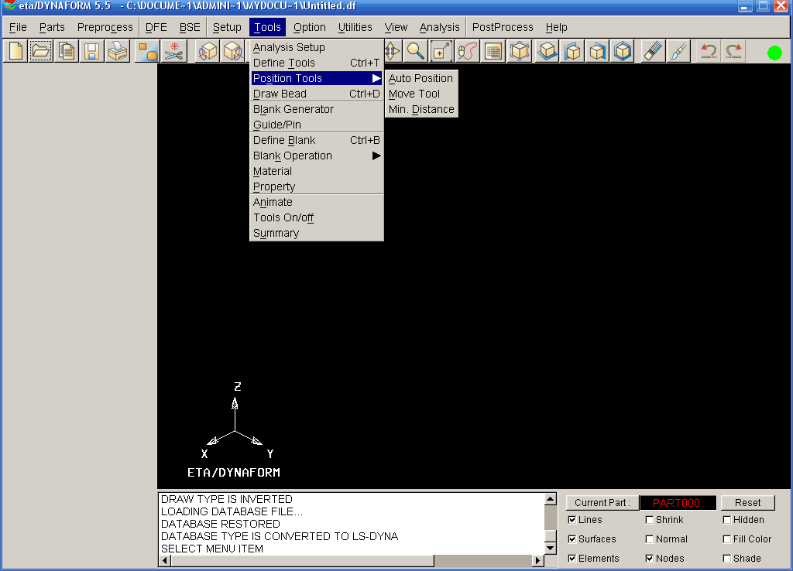Enable the Shrink checkbox
This screenshot has width=793, height=571.
click(x=650, y=520)
